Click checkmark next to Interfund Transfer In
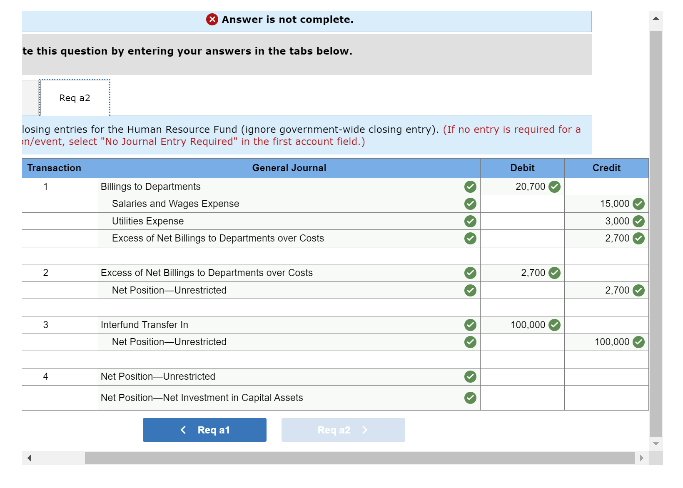 [x=470, y=325]
